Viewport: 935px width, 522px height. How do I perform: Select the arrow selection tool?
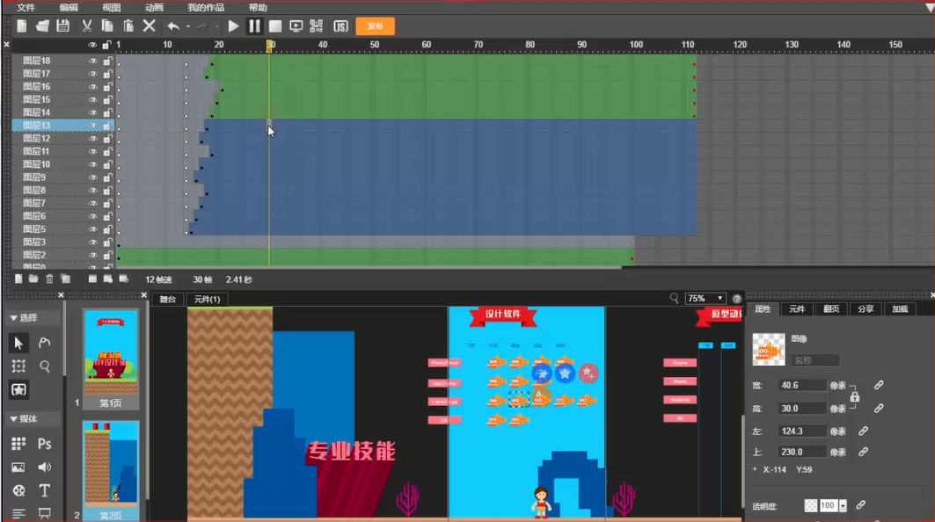pyautogui.click(x=18, y=343)
